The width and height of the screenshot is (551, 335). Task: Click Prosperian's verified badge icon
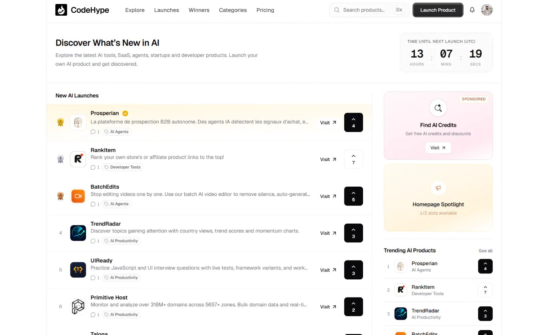click(125, 113)
